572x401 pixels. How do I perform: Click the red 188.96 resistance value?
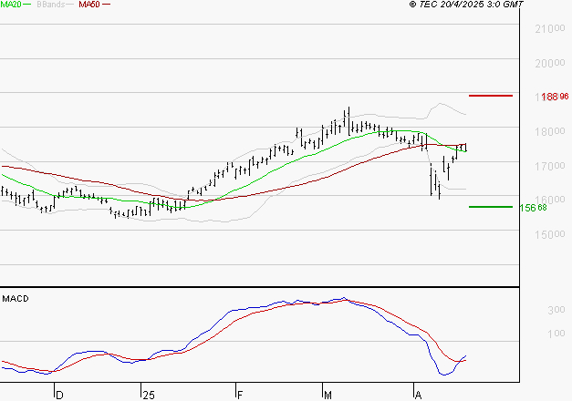tap(555, 97)
